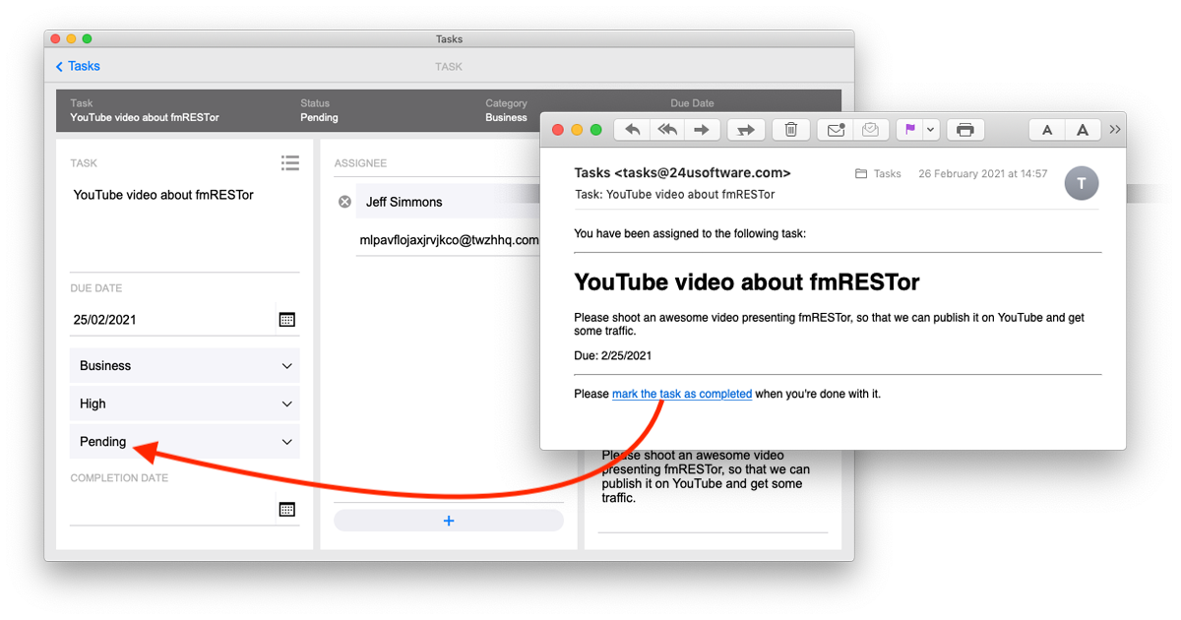Increase text size with large A

click(x=1083, y=130)
